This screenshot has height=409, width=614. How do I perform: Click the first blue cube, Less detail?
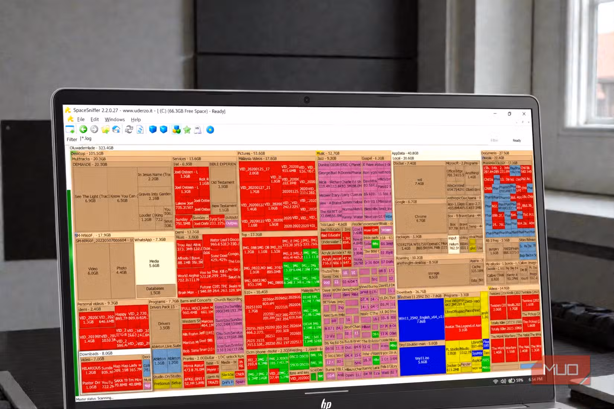[x=153, y=129]
